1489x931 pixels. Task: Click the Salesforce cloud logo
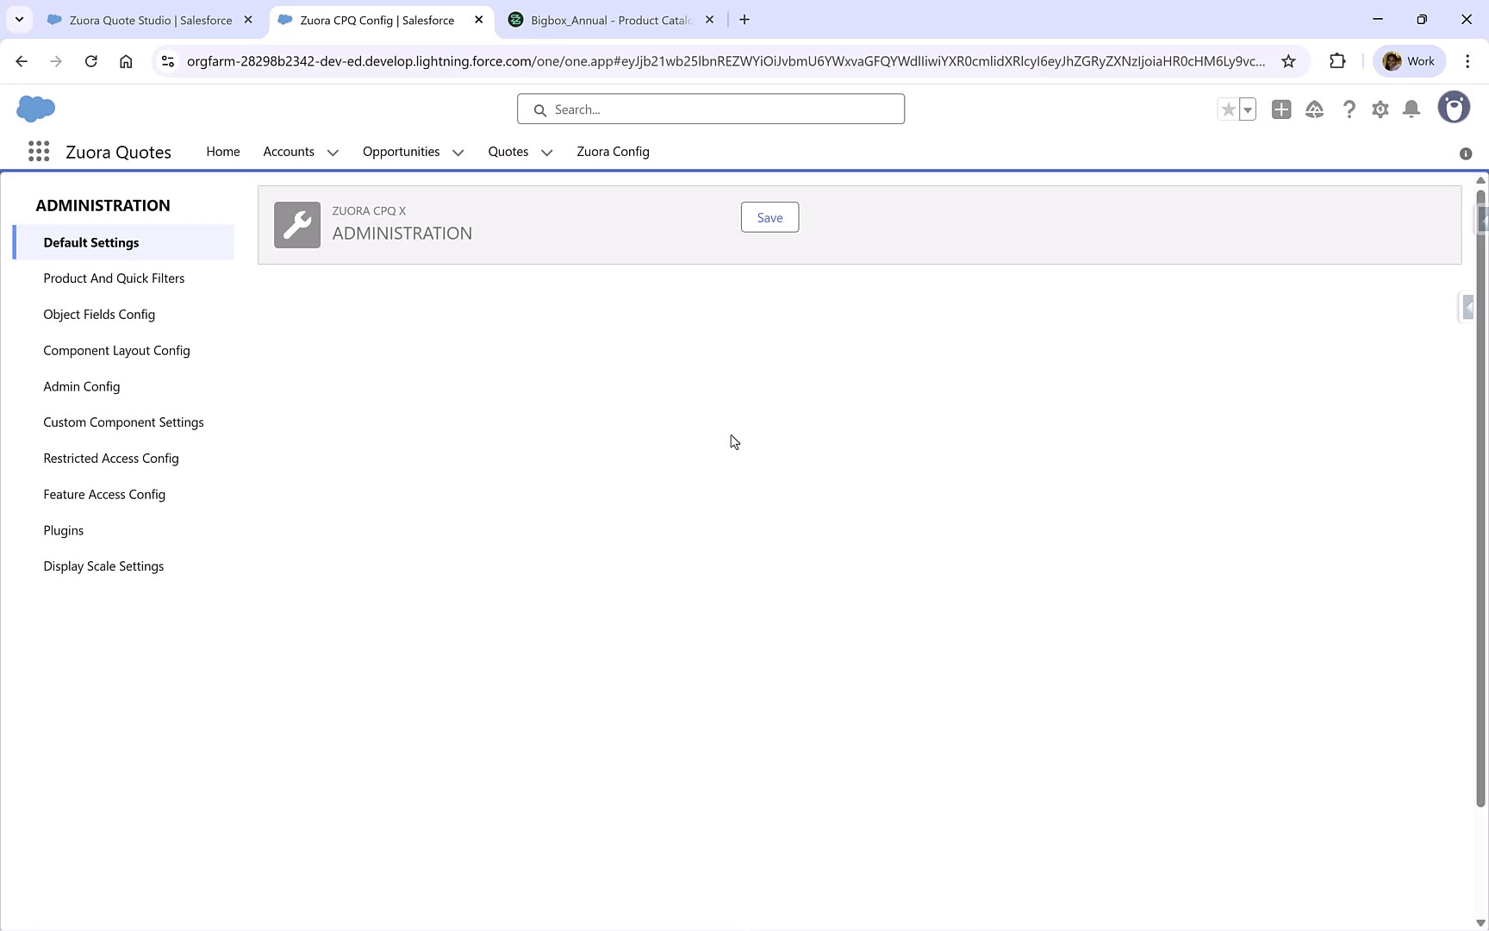coord(35,109)
